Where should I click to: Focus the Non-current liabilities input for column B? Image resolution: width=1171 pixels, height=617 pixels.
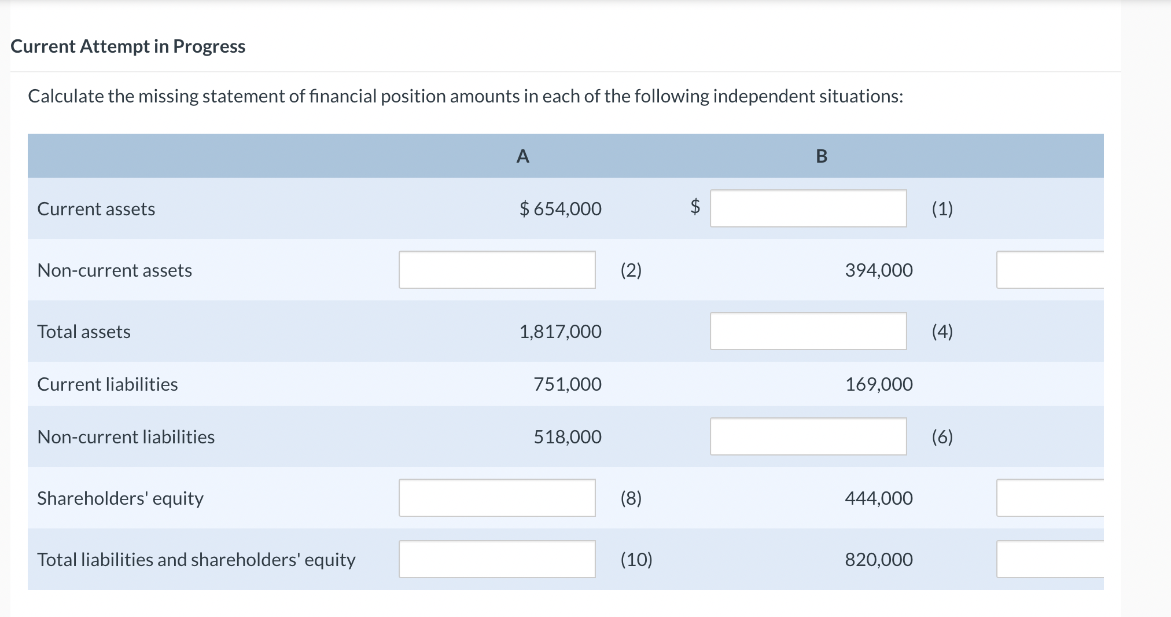tap(808, 436)
